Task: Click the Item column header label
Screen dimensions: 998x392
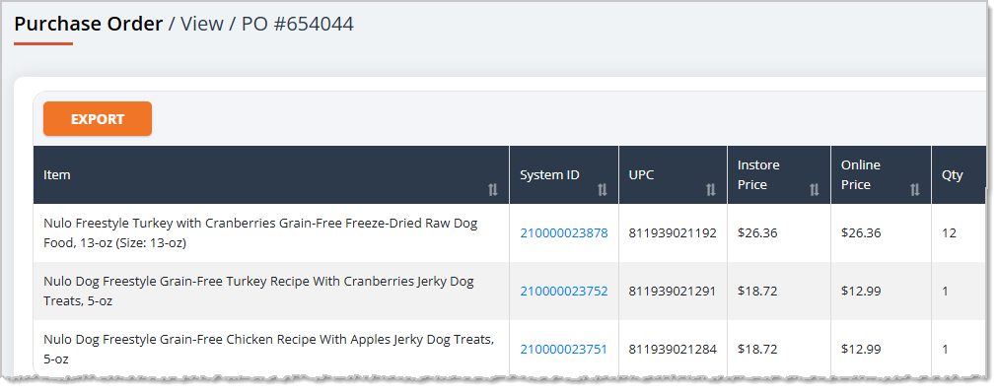Action: point(56,174)
